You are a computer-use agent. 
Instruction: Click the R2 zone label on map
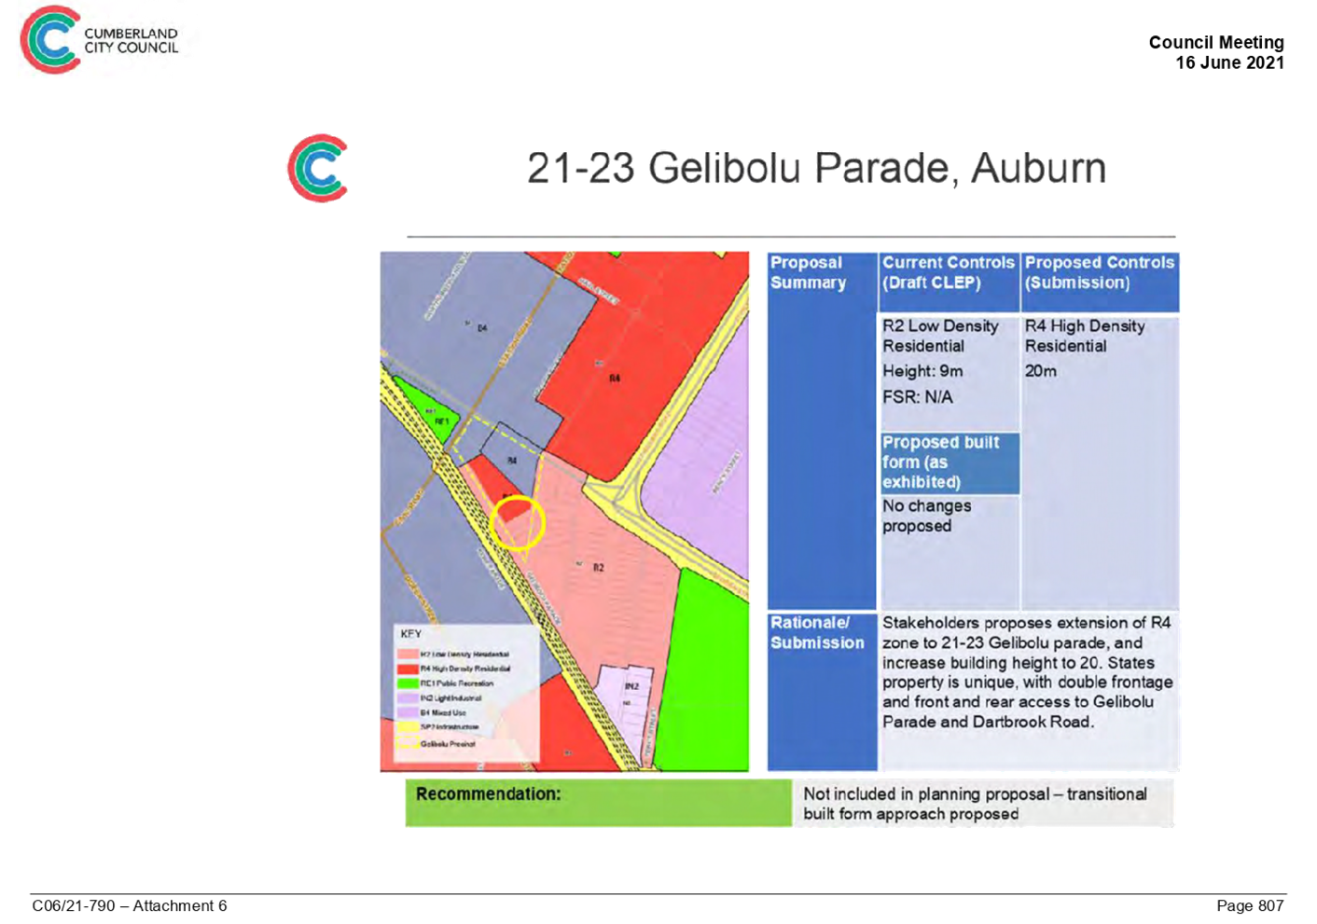(x=598, y=567)
